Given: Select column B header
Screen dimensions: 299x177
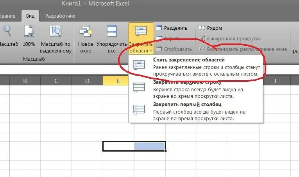Looking at the screenshot, I should pyautogui.click(x=25, y=81).
